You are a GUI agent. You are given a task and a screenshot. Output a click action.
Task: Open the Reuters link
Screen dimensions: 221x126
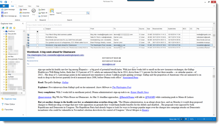tap(145, 110)
